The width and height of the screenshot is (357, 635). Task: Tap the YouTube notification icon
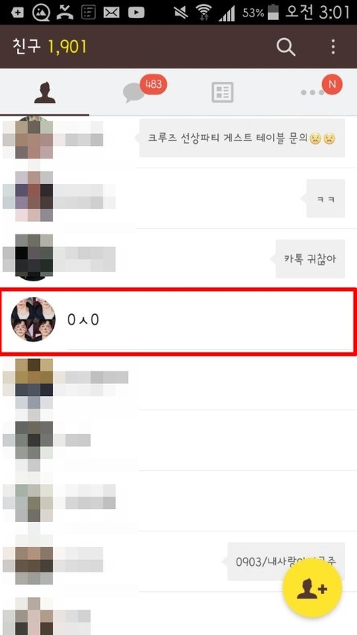[x=136, y=13]
